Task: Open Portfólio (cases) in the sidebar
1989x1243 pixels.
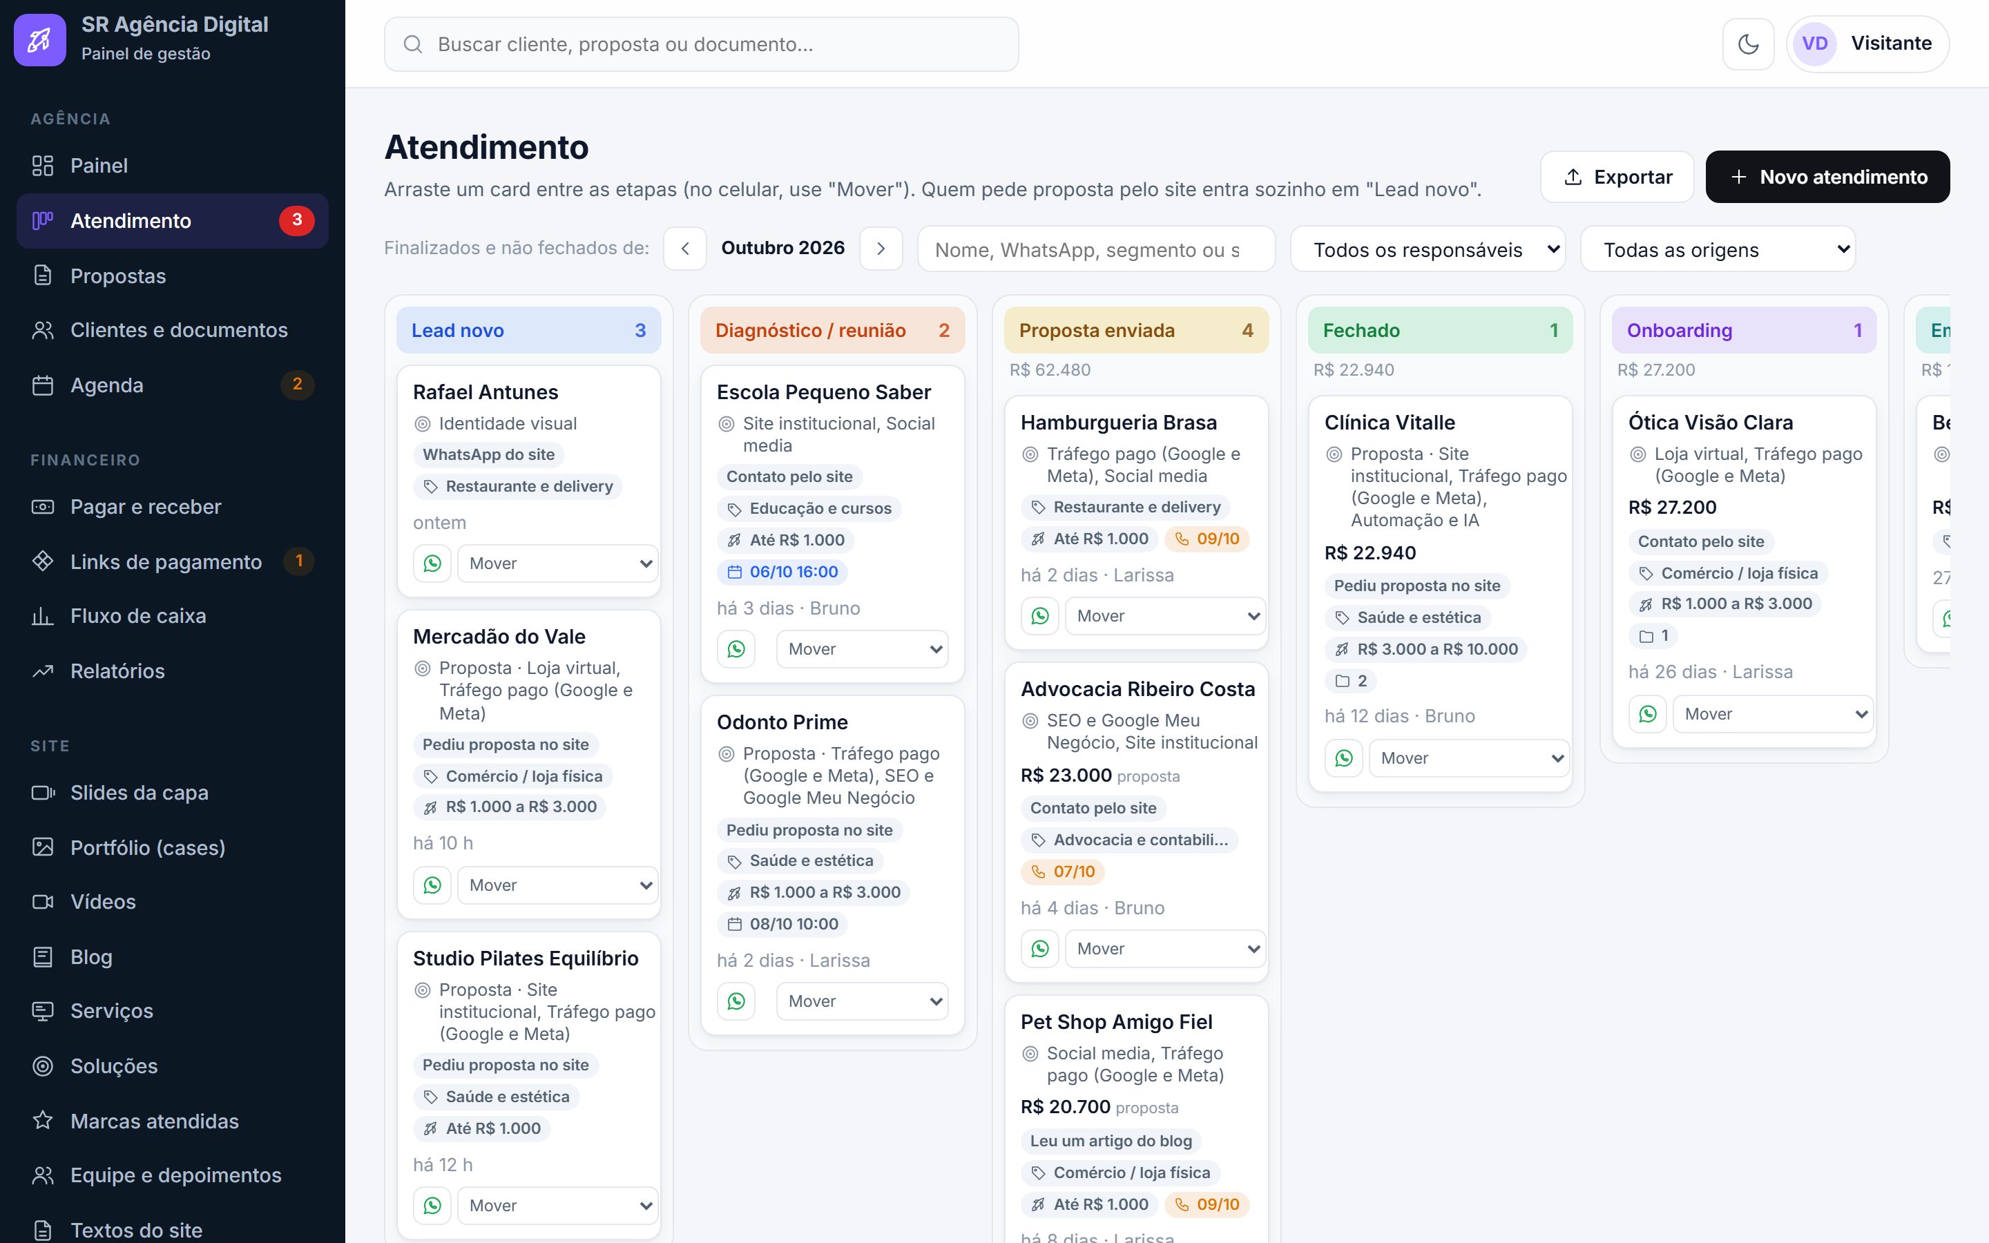Action: (x=173, y=847)
